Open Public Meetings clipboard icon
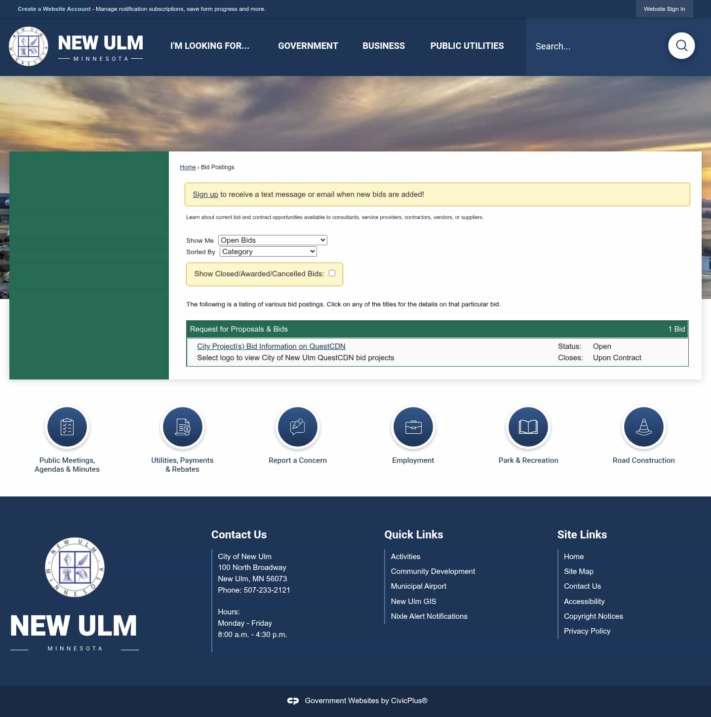711x717 pixels. [67, 427]
